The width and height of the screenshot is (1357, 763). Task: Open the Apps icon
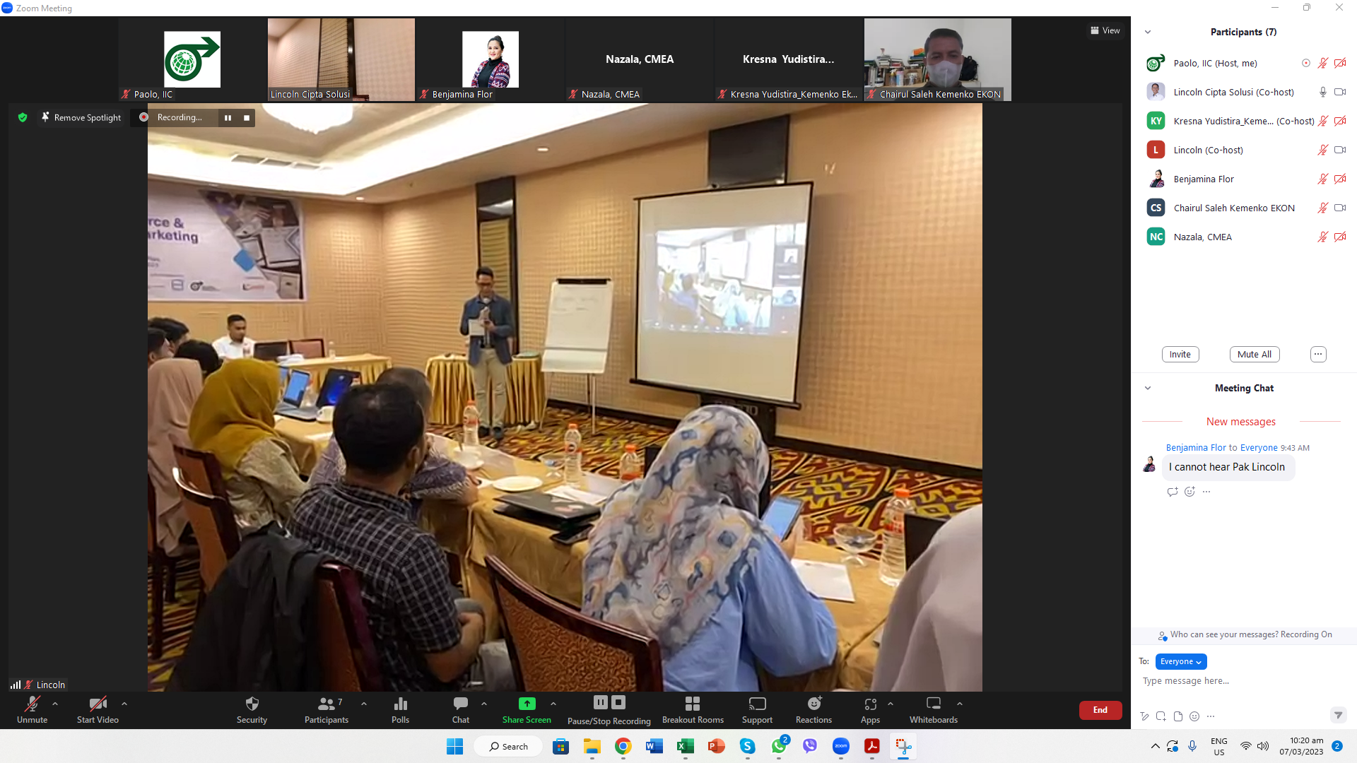(x=870, y=704)
